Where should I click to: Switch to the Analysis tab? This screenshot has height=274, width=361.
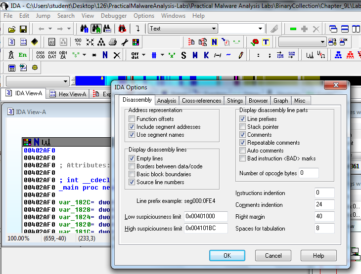click(x=167, y=101)
